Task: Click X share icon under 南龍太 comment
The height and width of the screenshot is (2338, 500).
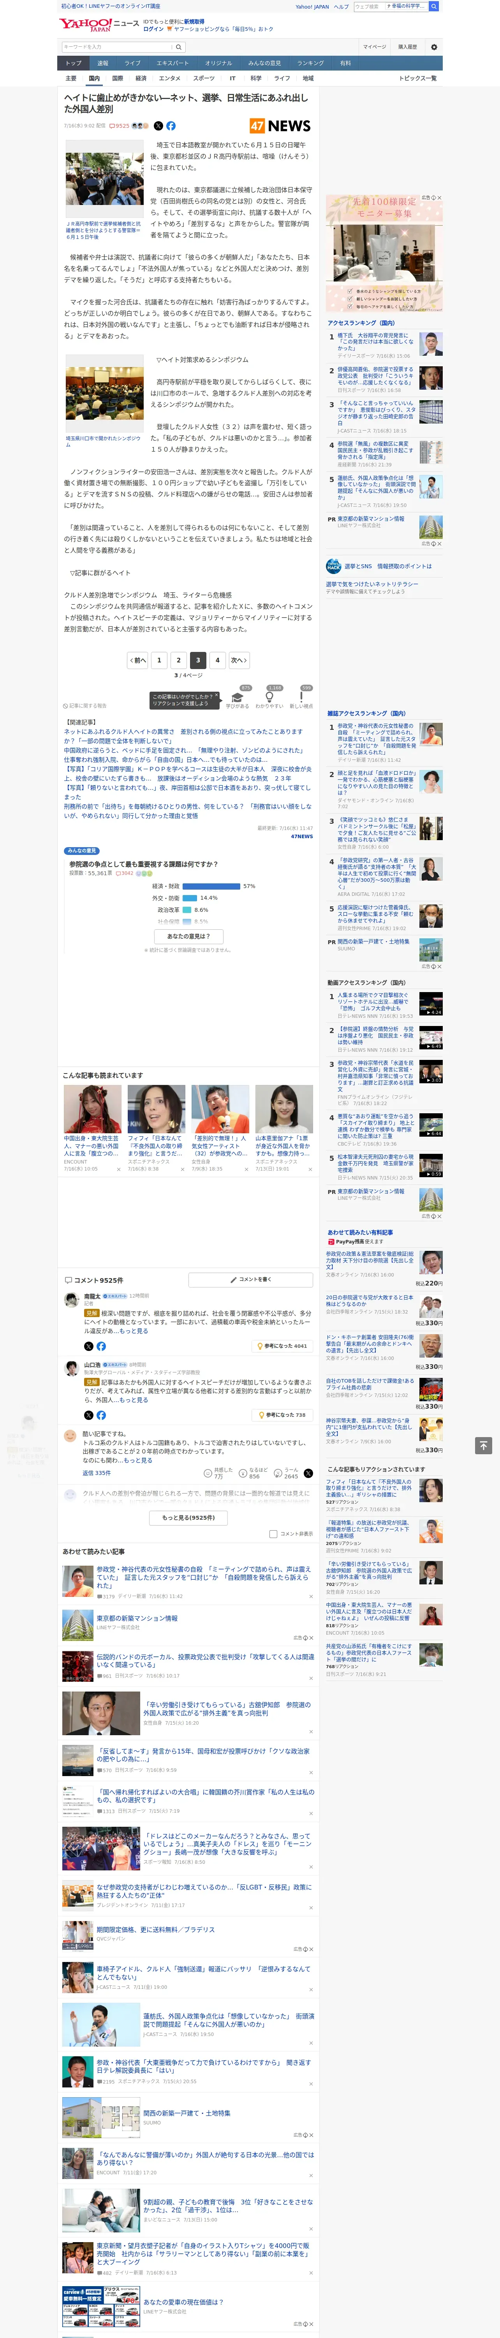Action: pos(88,1346)
